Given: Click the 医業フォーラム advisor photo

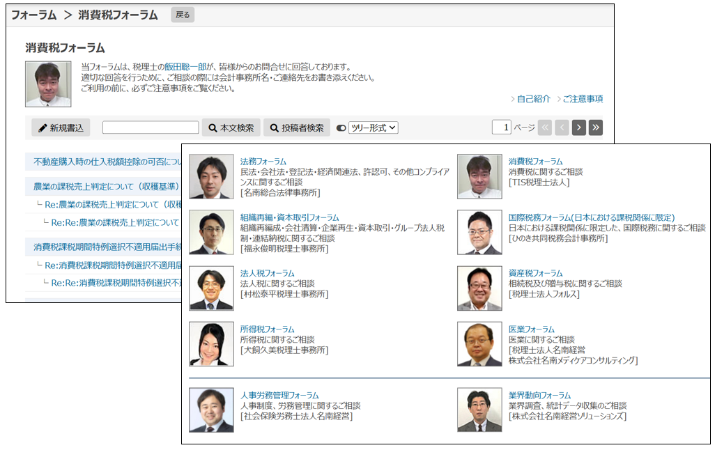Looking at the screenshot, I should [x=479, y=344].
